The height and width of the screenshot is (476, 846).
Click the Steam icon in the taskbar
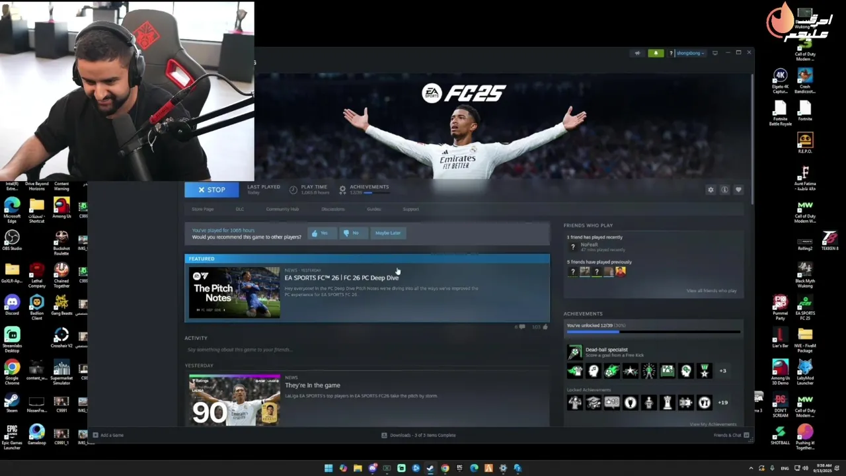point(430,468)
